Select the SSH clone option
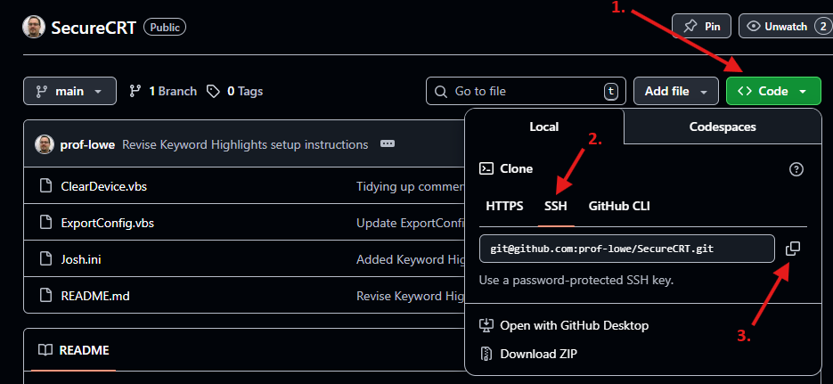This screenshot has height=384, width=833. [556, 206]
